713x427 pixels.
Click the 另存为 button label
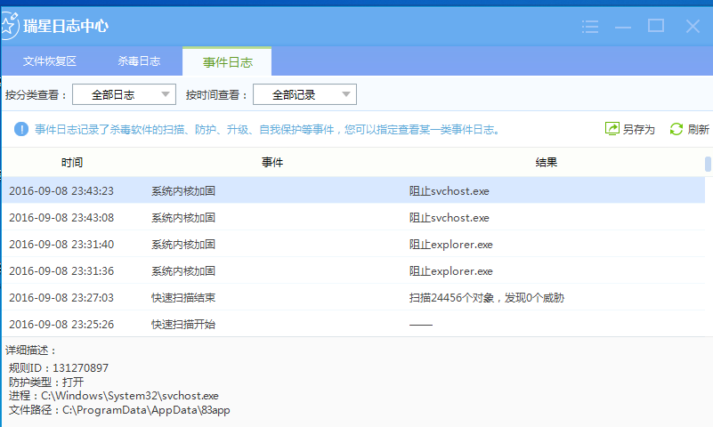[638, 130]
